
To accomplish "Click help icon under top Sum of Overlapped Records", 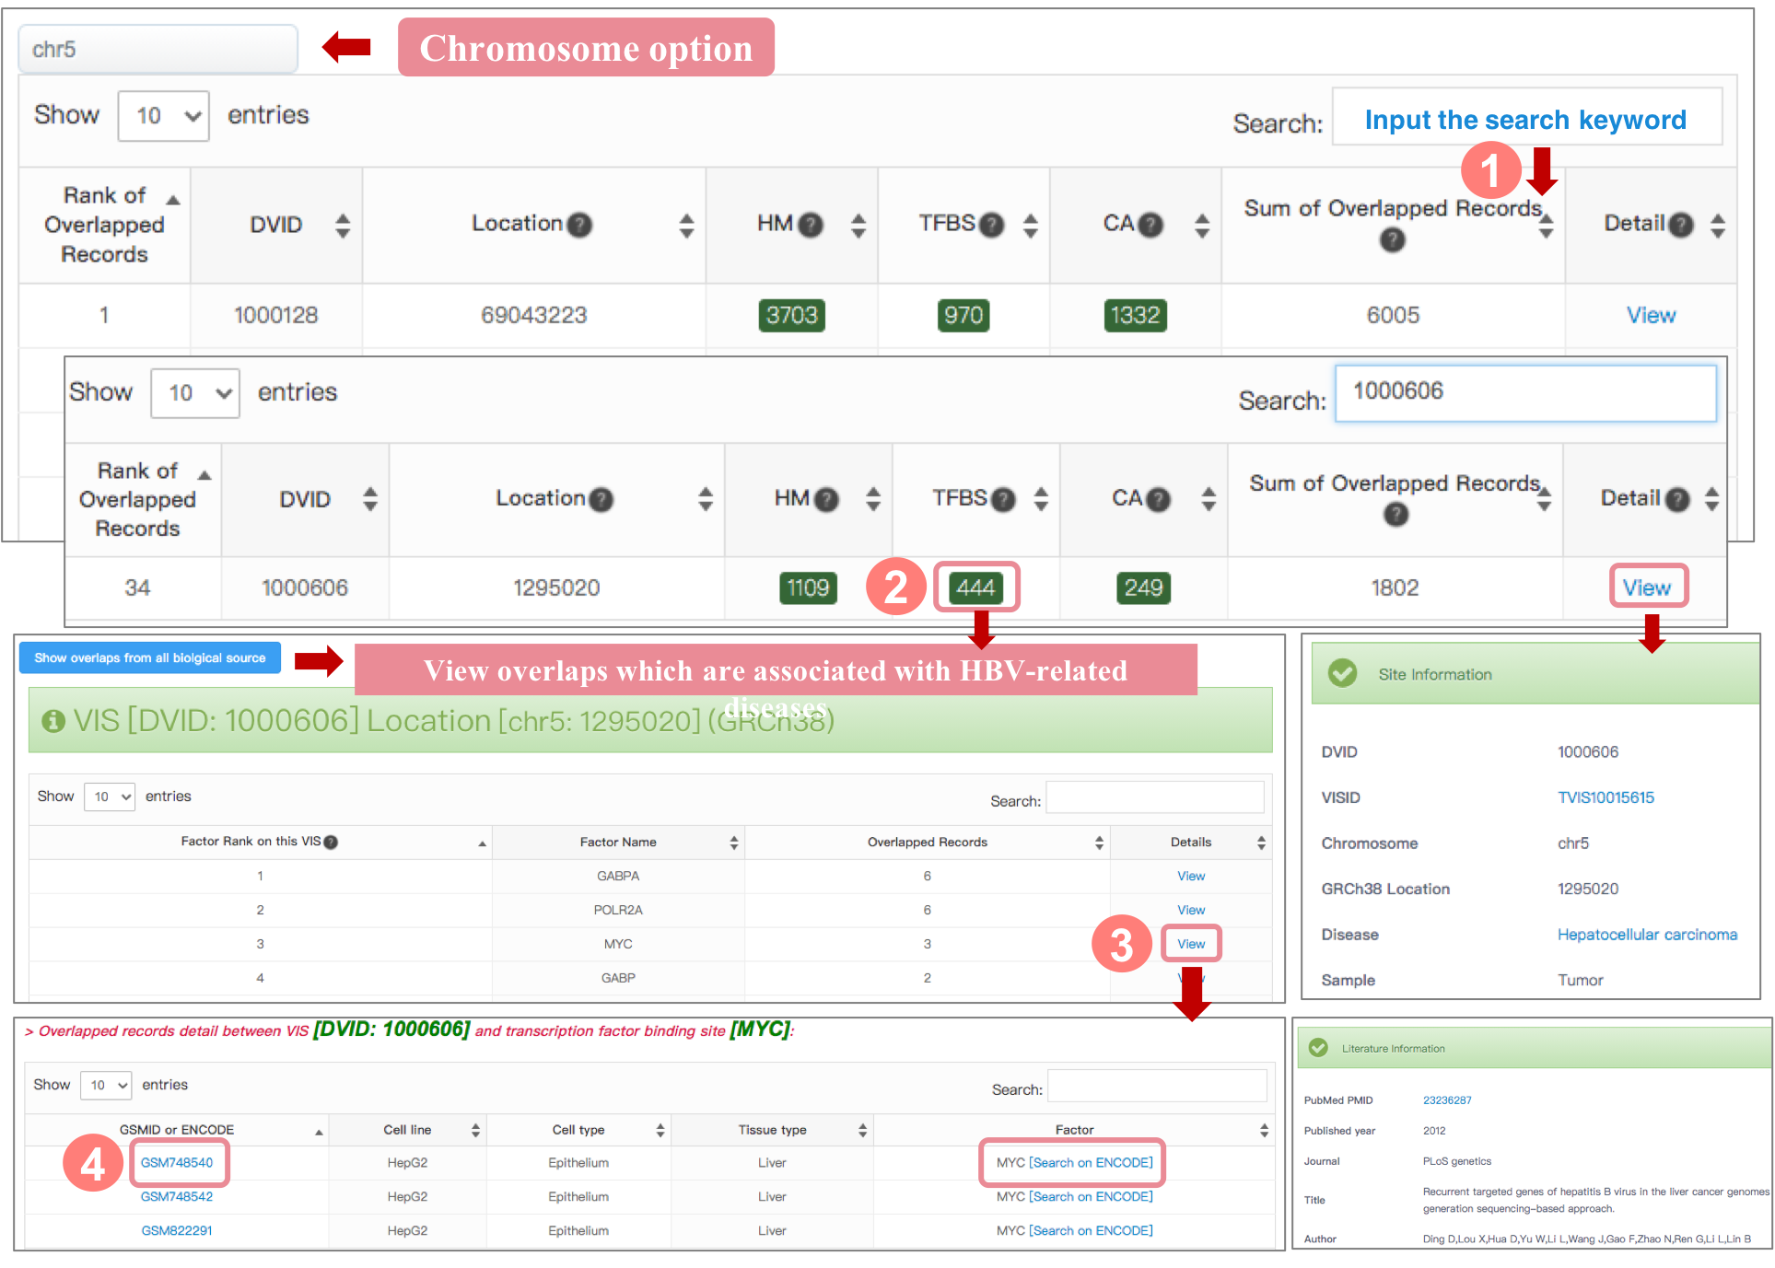I will pyautogui.click(x=1392, y=240).
